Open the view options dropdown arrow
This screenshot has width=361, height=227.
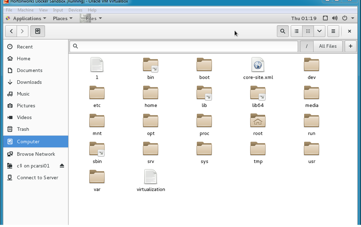pos(319,31)
